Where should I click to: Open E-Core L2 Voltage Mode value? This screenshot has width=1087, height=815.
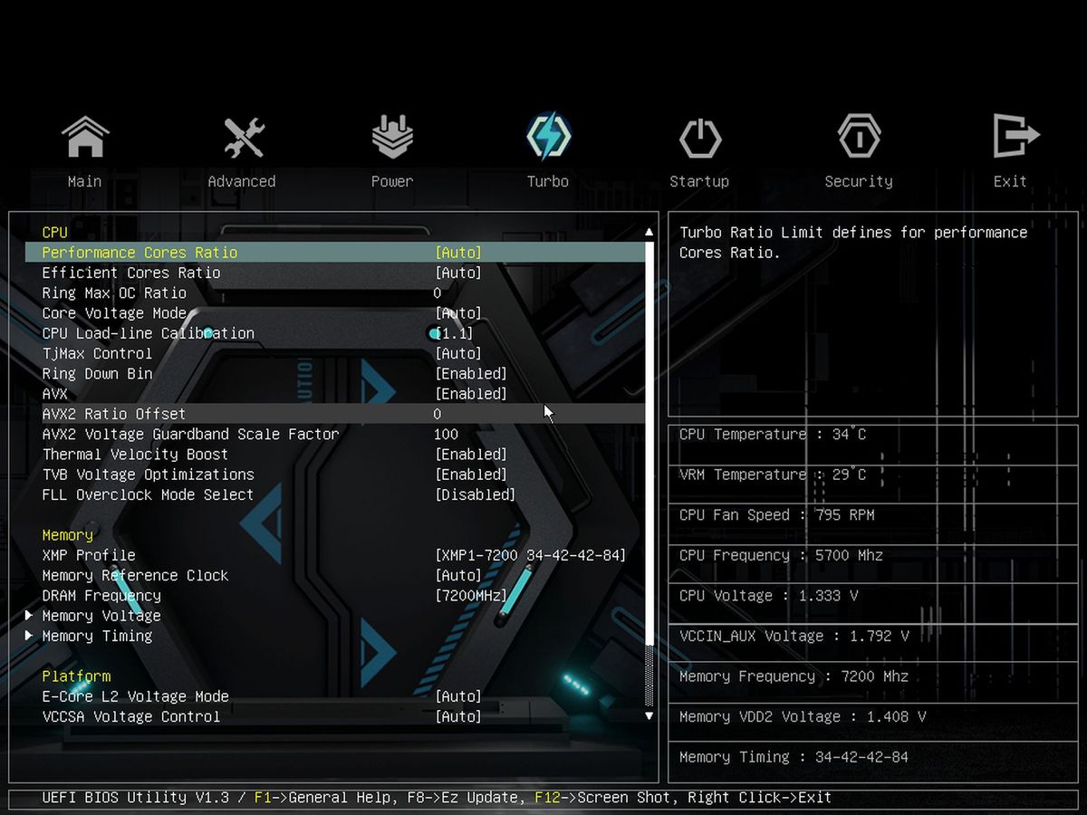tap(458, 696)
